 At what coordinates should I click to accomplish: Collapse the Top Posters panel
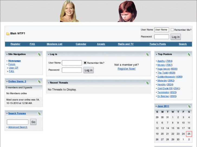pos(189,54)
